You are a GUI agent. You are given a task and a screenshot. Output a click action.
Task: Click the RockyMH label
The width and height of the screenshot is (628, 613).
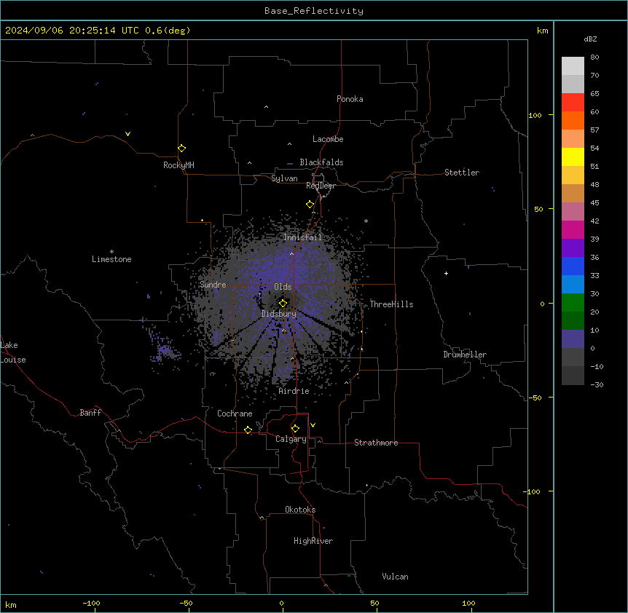pyautogui.click(x=178, y=165)
